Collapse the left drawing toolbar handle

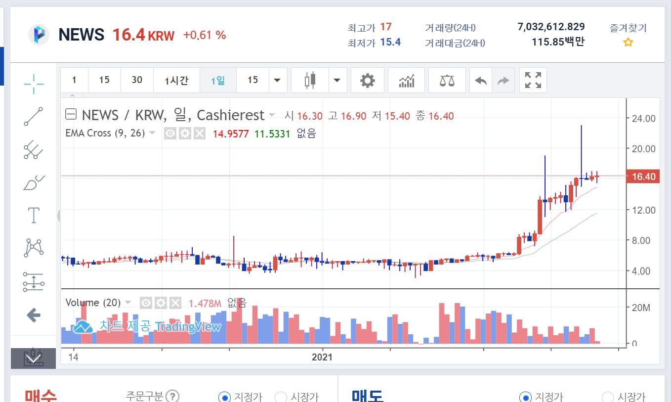click(58, 216)
